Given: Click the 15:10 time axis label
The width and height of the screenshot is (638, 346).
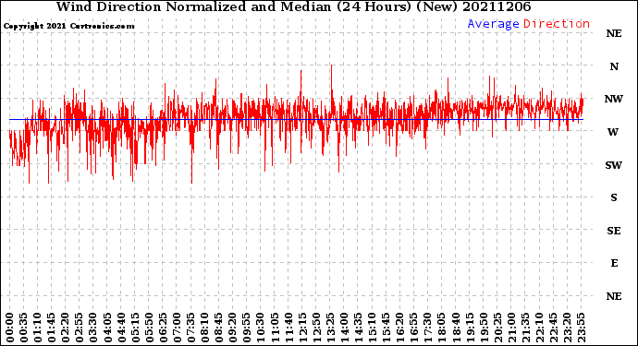Looking at the screenshot, I should (x=372, y=328).
